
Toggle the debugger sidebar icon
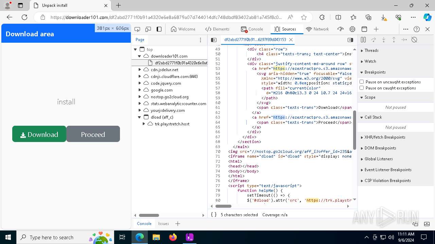tap(350, 40)
